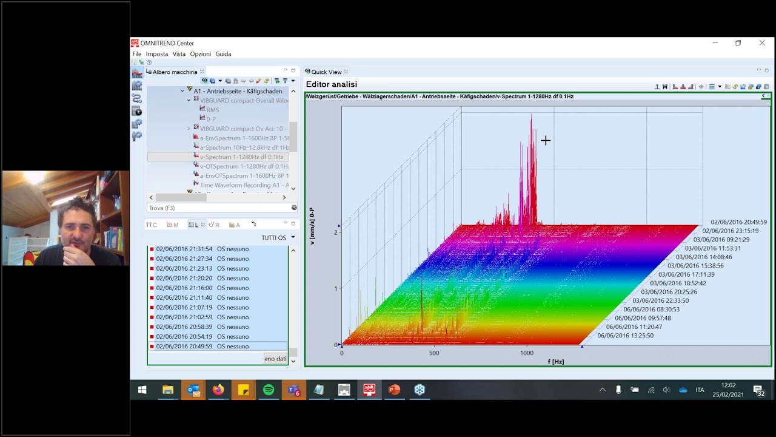This screenshot has height=437, width=776.
Task: Switch to the Quick View tab
Action: (326, 72)
